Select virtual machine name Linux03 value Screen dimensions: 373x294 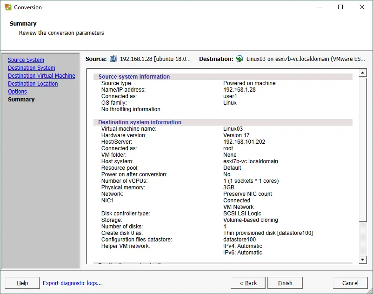[233, 129]
